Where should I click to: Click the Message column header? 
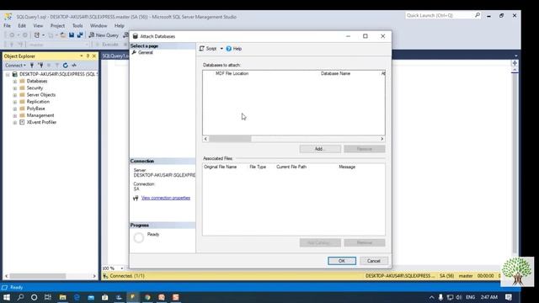tap(347, 167)
